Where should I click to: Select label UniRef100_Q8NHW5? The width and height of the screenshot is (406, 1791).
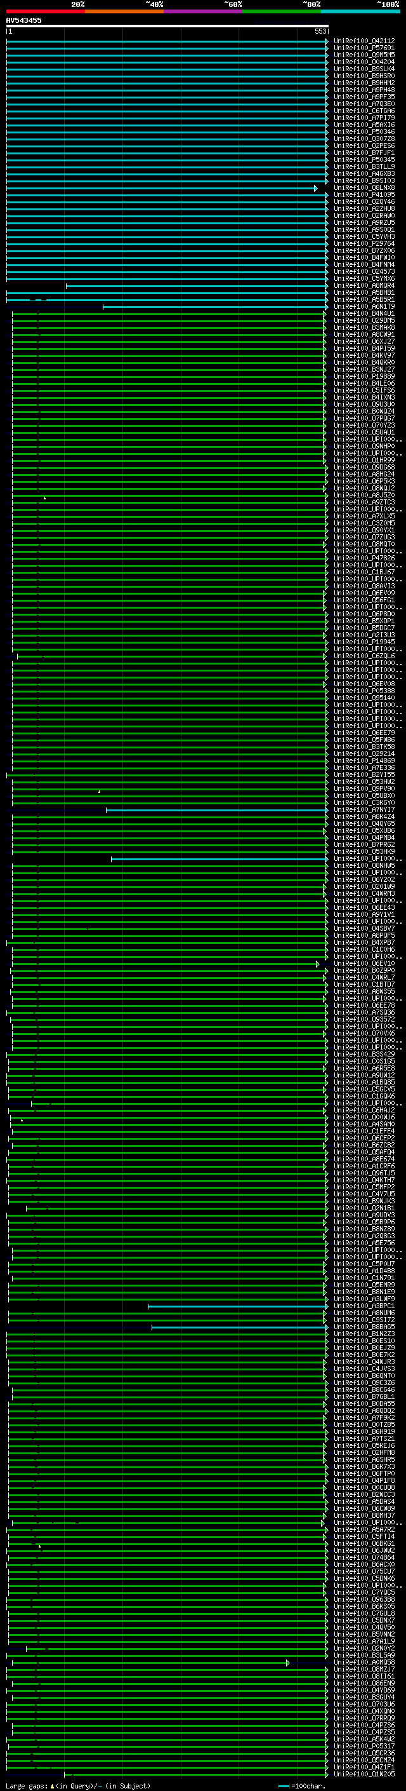[364, 865]
